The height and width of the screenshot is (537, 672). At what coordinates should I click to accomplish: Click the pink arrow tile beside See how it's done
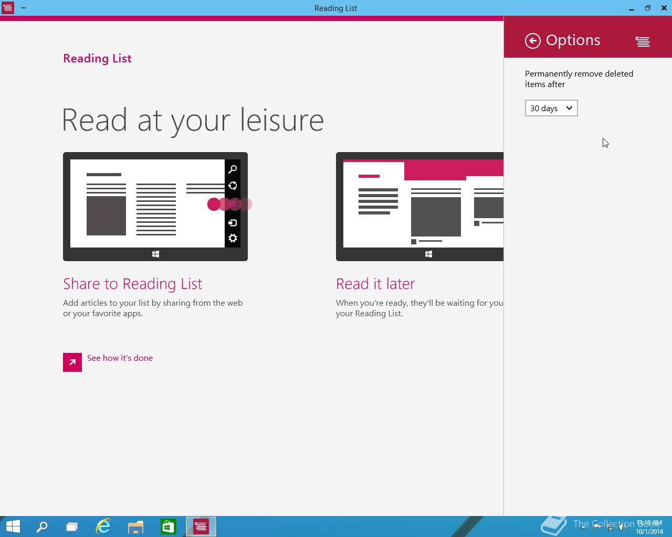[72, 362]
